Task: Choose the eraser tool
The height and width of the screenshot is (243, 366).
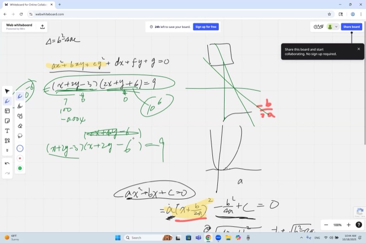Action: coord(20,126)
